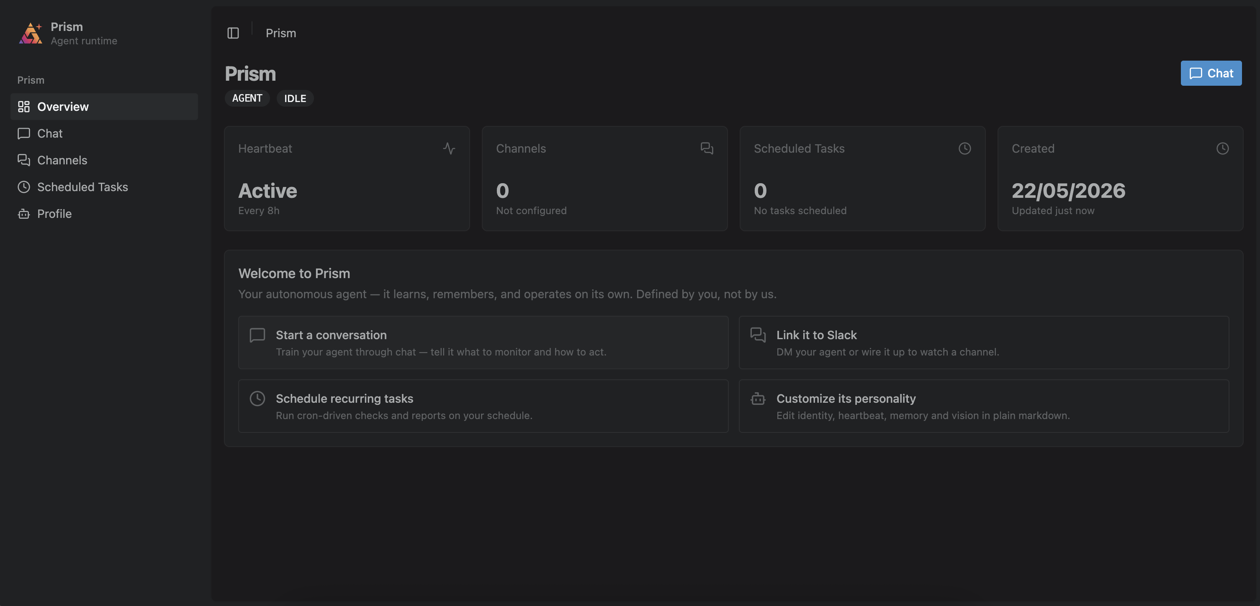
Task: Click the Scheduled Tasks card clock icon
Action: (964, 148)
